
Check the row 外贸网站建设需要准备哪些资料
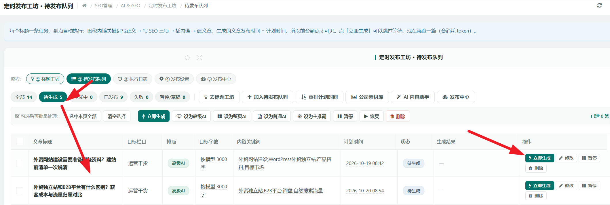[x=20, y=163]
